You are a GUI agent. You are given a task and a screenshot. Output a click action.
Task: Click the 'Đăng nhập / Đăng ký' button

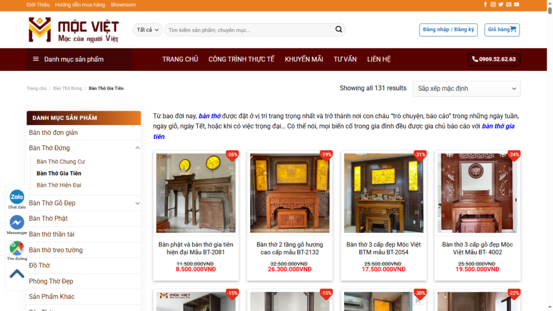[448, 30]
